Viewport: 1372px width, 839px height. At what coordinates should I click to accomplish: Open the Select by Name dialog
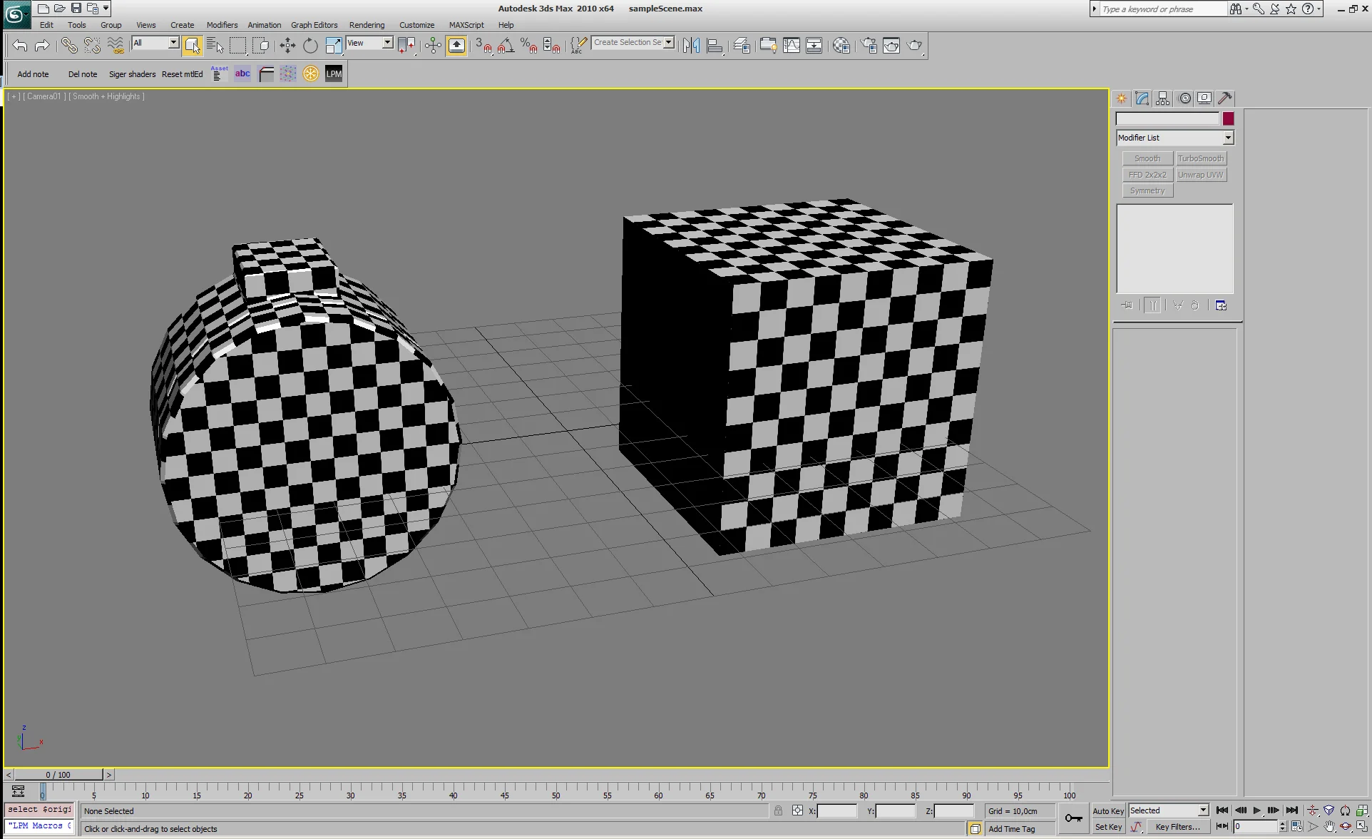(x=215, y=46)
